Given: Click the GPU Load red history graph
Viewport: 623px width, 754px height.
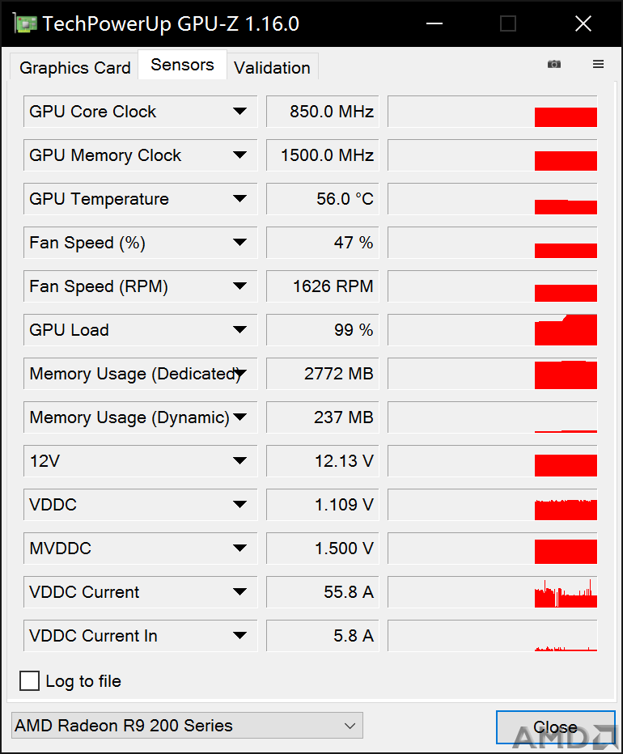Looking at the screenshot, I should tap(493, 330).
